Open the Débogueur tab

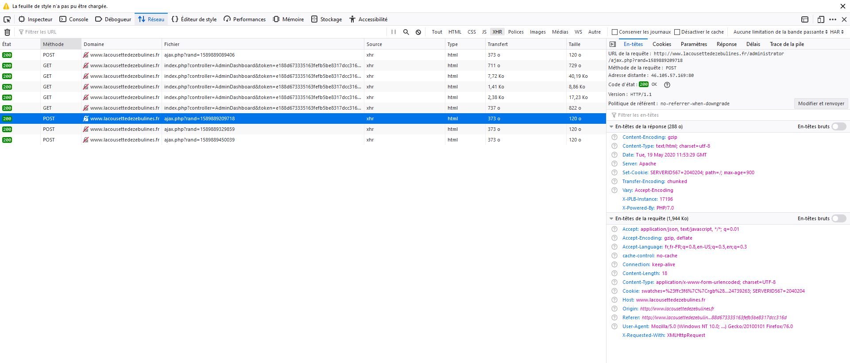(x=113, y=19)
